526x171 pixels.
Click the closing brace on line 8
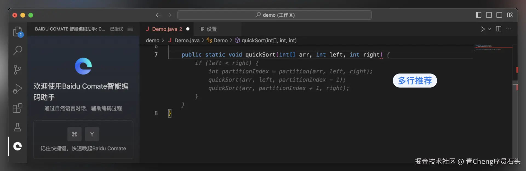[170, 113]
